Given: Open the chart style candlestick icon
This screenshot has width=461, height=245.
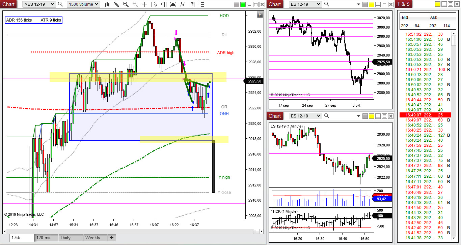Looking at the screenshot, I should (x=107, y=4).
